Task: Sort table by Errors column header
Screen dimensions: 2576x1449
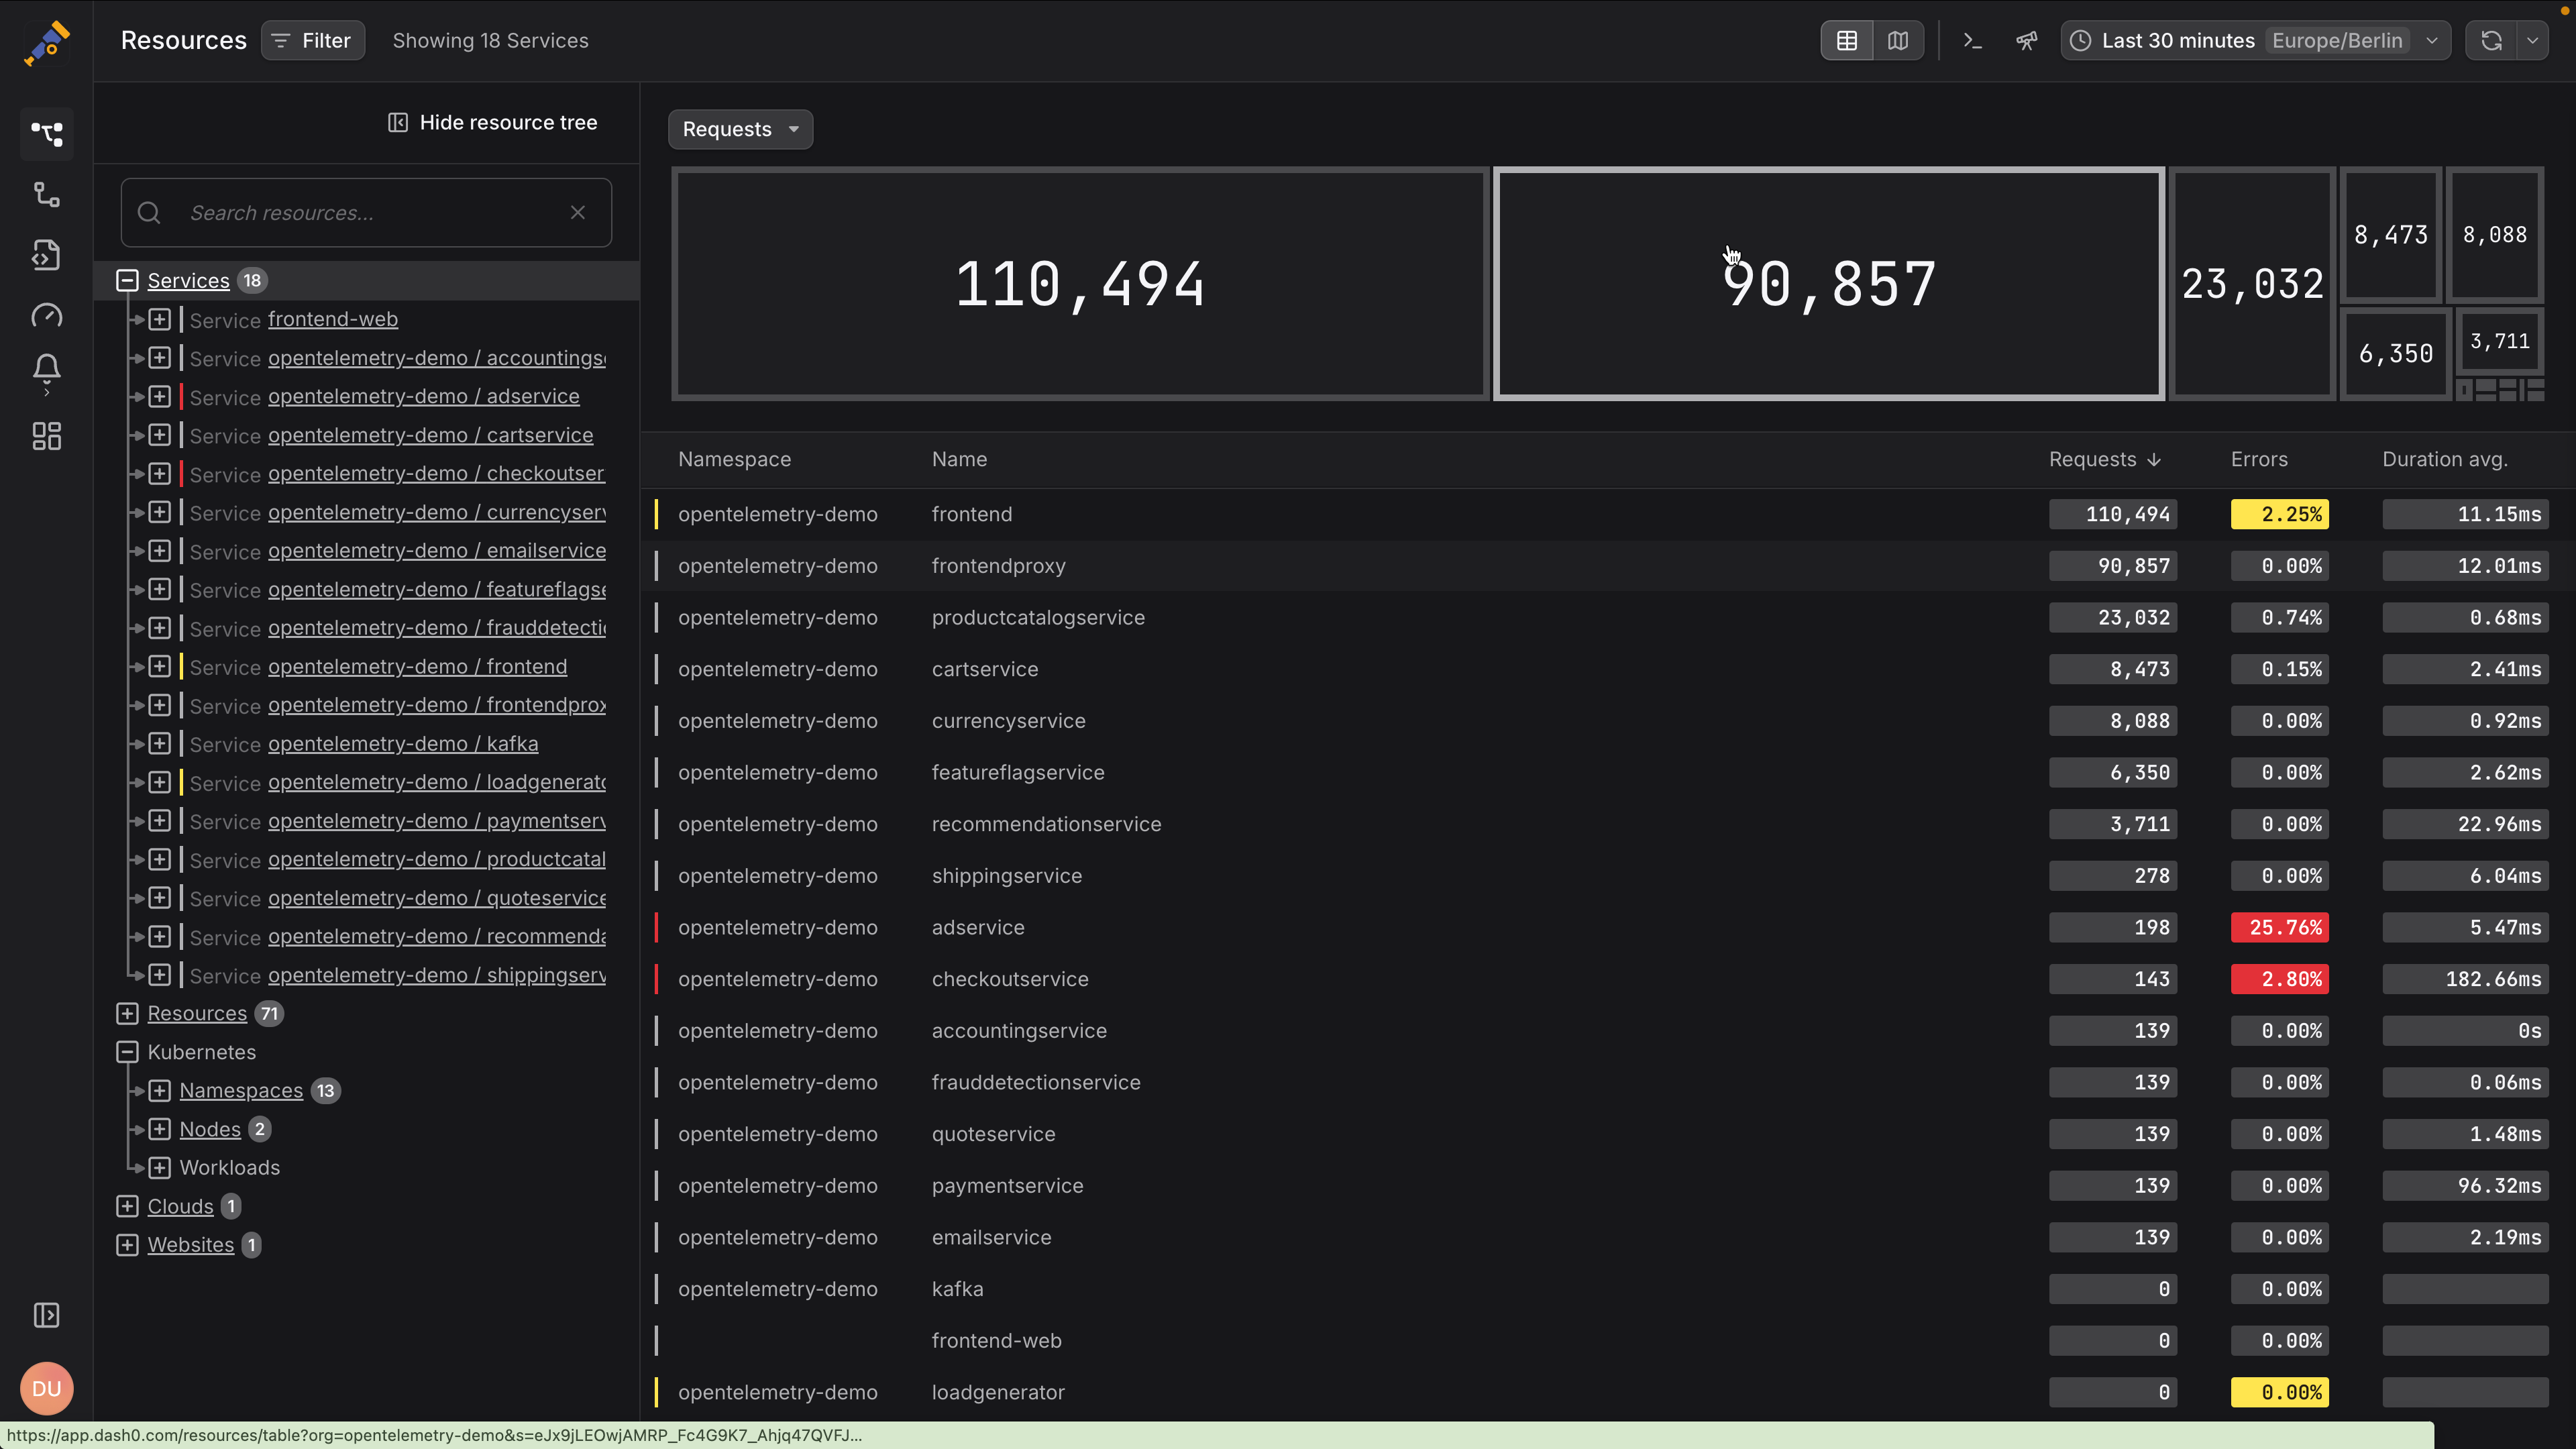Action: pyautogui.click(x=2258, y=459)
